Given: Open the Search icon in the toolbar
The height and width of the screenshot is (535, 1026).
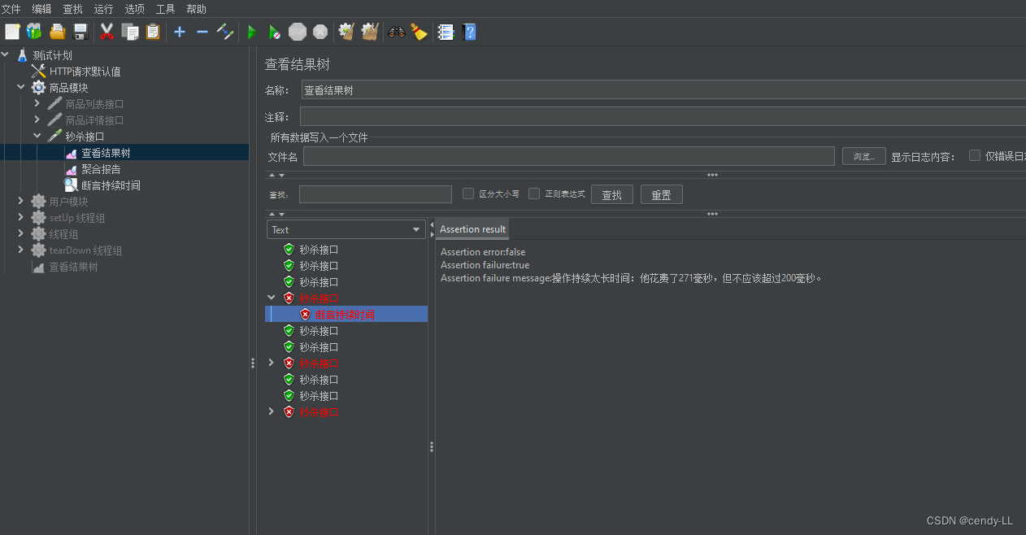Looking at the screenshot, I should (395, 32).
